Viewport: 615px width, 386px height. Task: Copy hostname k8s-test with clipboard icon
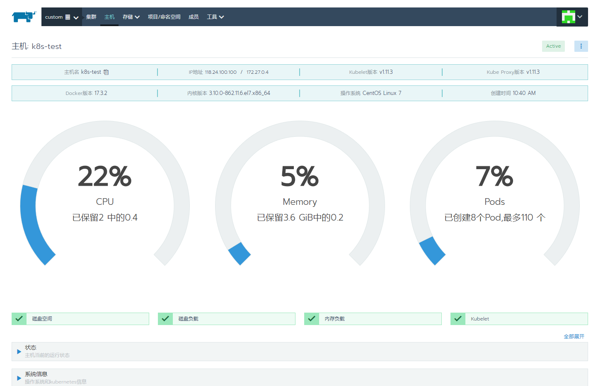click(x=106, y=72)
